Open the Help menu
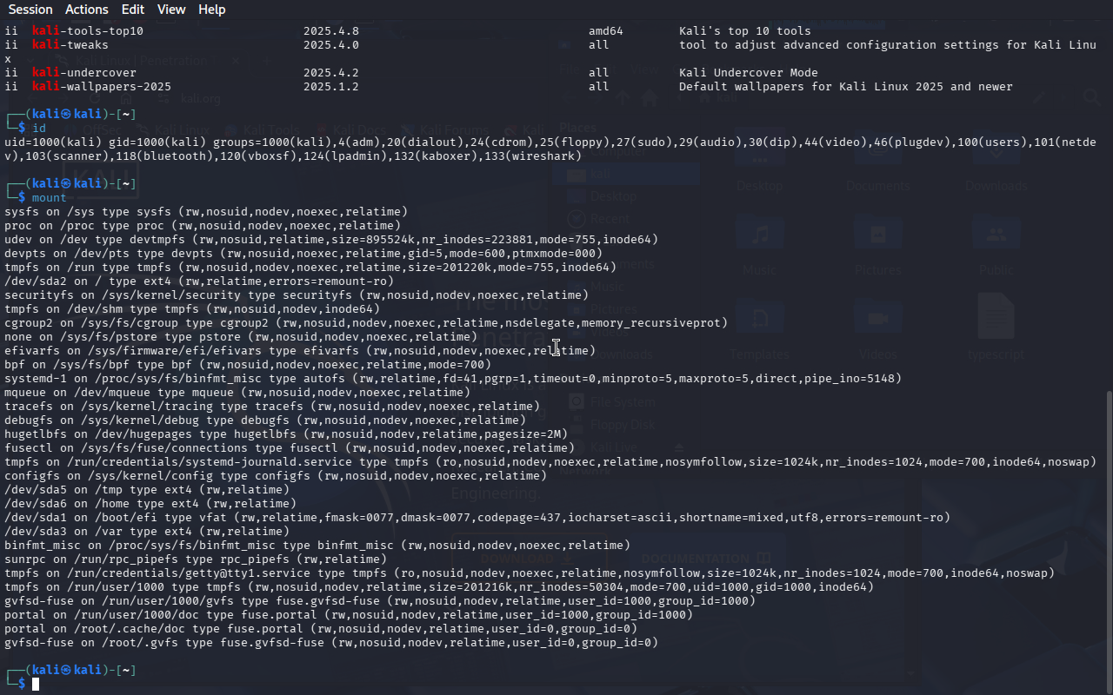 (211, 10)
